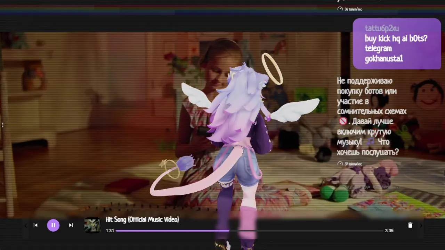The image size is (445, 250).
Task: Skip to the next track
Action: coord(71,225)
